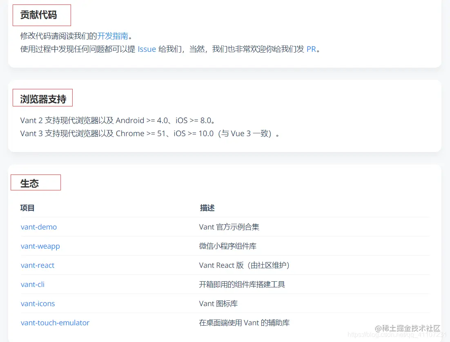Viewport: 450px width, 342px height.
Task: Click the text 'Vant 图标库'
Action: click(218, 304)
